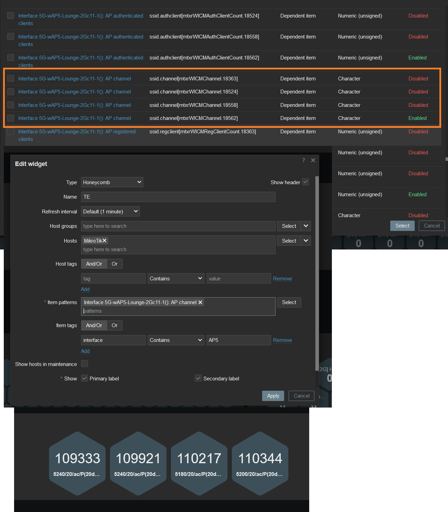Switch Host tags to Or mode

[114, 264]
